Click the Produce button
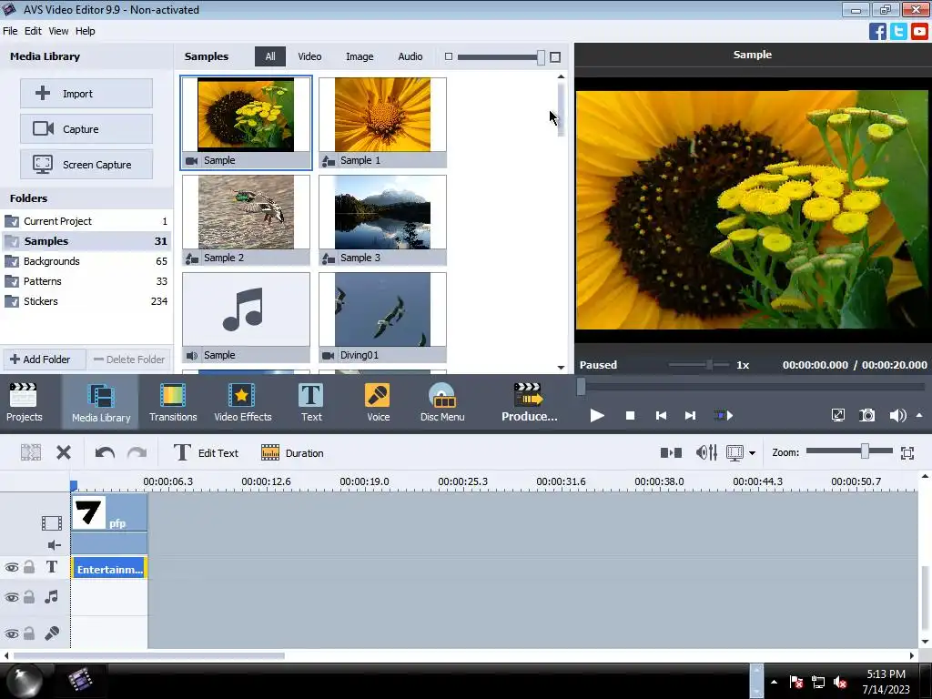The width and height of the screenshot is (932, 699). click(529, 402)
